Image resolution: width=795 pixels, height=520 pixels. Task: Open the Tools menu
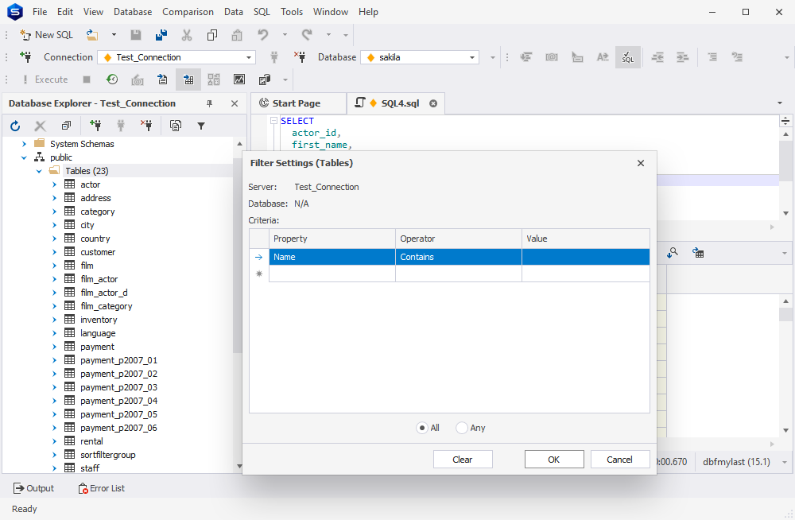click(x=292, y=12)
